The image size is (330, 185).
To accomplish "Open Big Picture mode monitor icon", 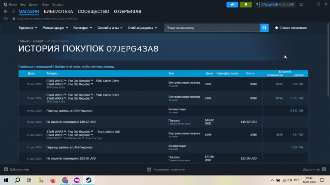I will (301, 4).
